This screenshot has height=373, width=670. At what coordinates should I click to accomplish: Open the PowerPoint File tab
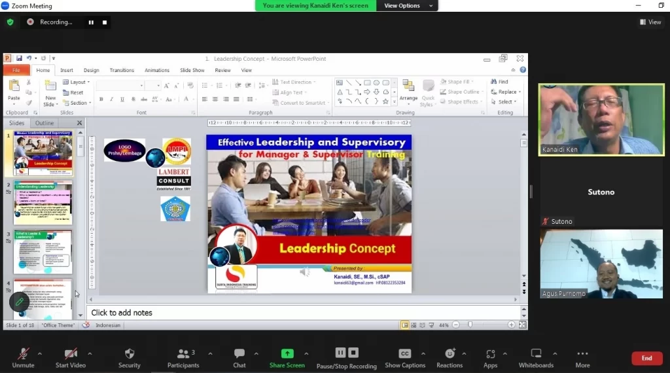click(x=16, y=70)
